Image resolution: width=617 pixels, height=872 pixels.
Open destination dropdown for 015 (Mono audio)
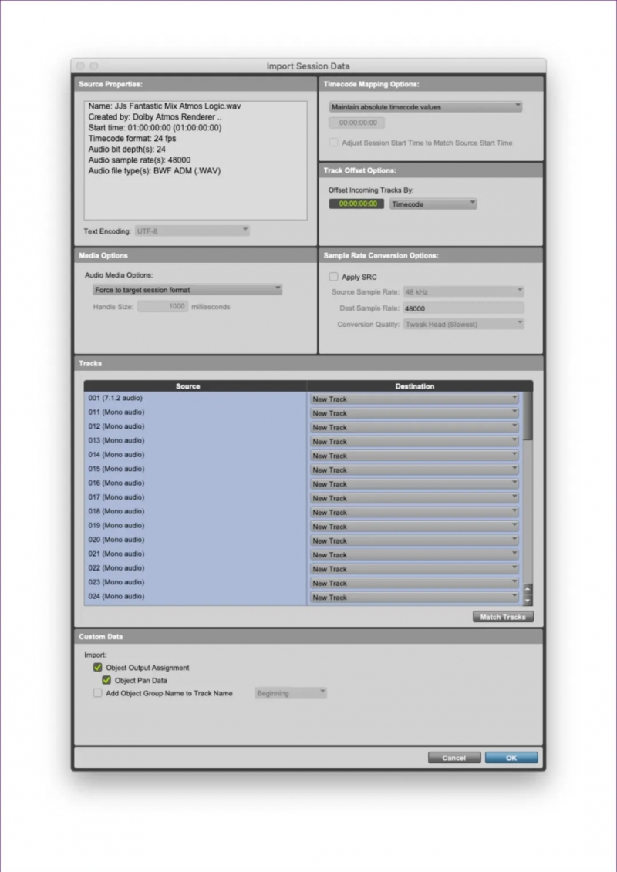(x=414, y=470)
